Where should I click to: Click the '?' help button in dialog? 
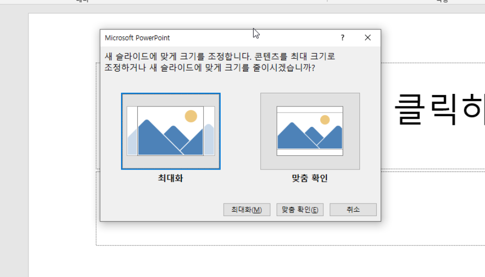[x=343, y=38]
